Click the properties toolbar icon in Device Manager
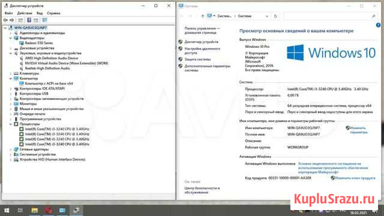 coord(20,20)
